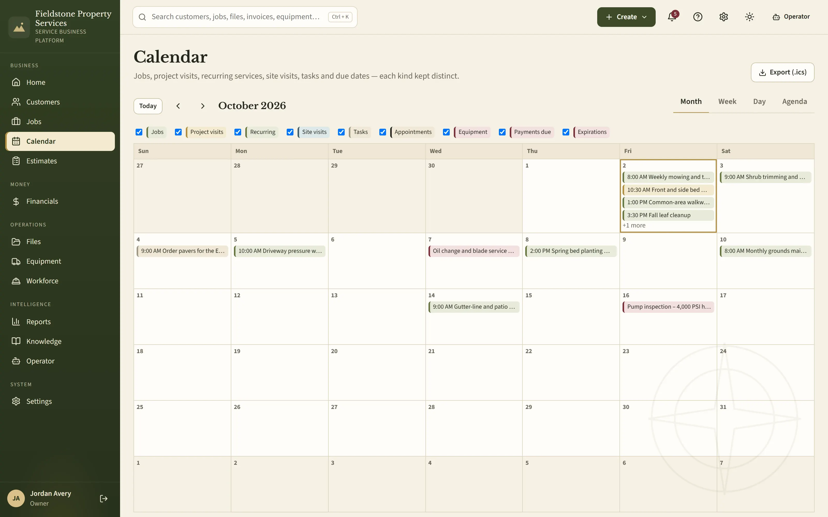The image size is (828, 517).
Task: Open 9:00 AM Gutter-line and patio event
Action: pyautogui.click(x=474, y=307)
